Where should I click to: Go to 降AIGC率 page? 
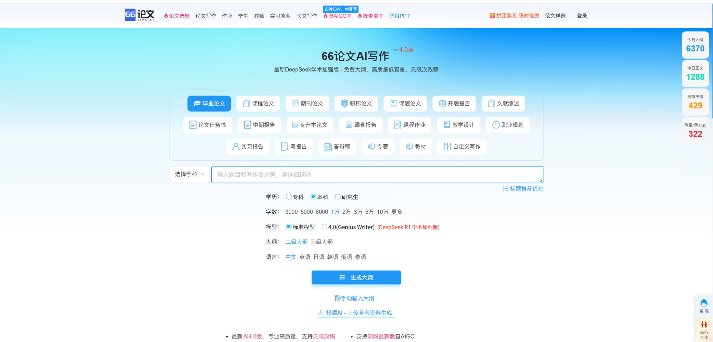pos(337,16)
